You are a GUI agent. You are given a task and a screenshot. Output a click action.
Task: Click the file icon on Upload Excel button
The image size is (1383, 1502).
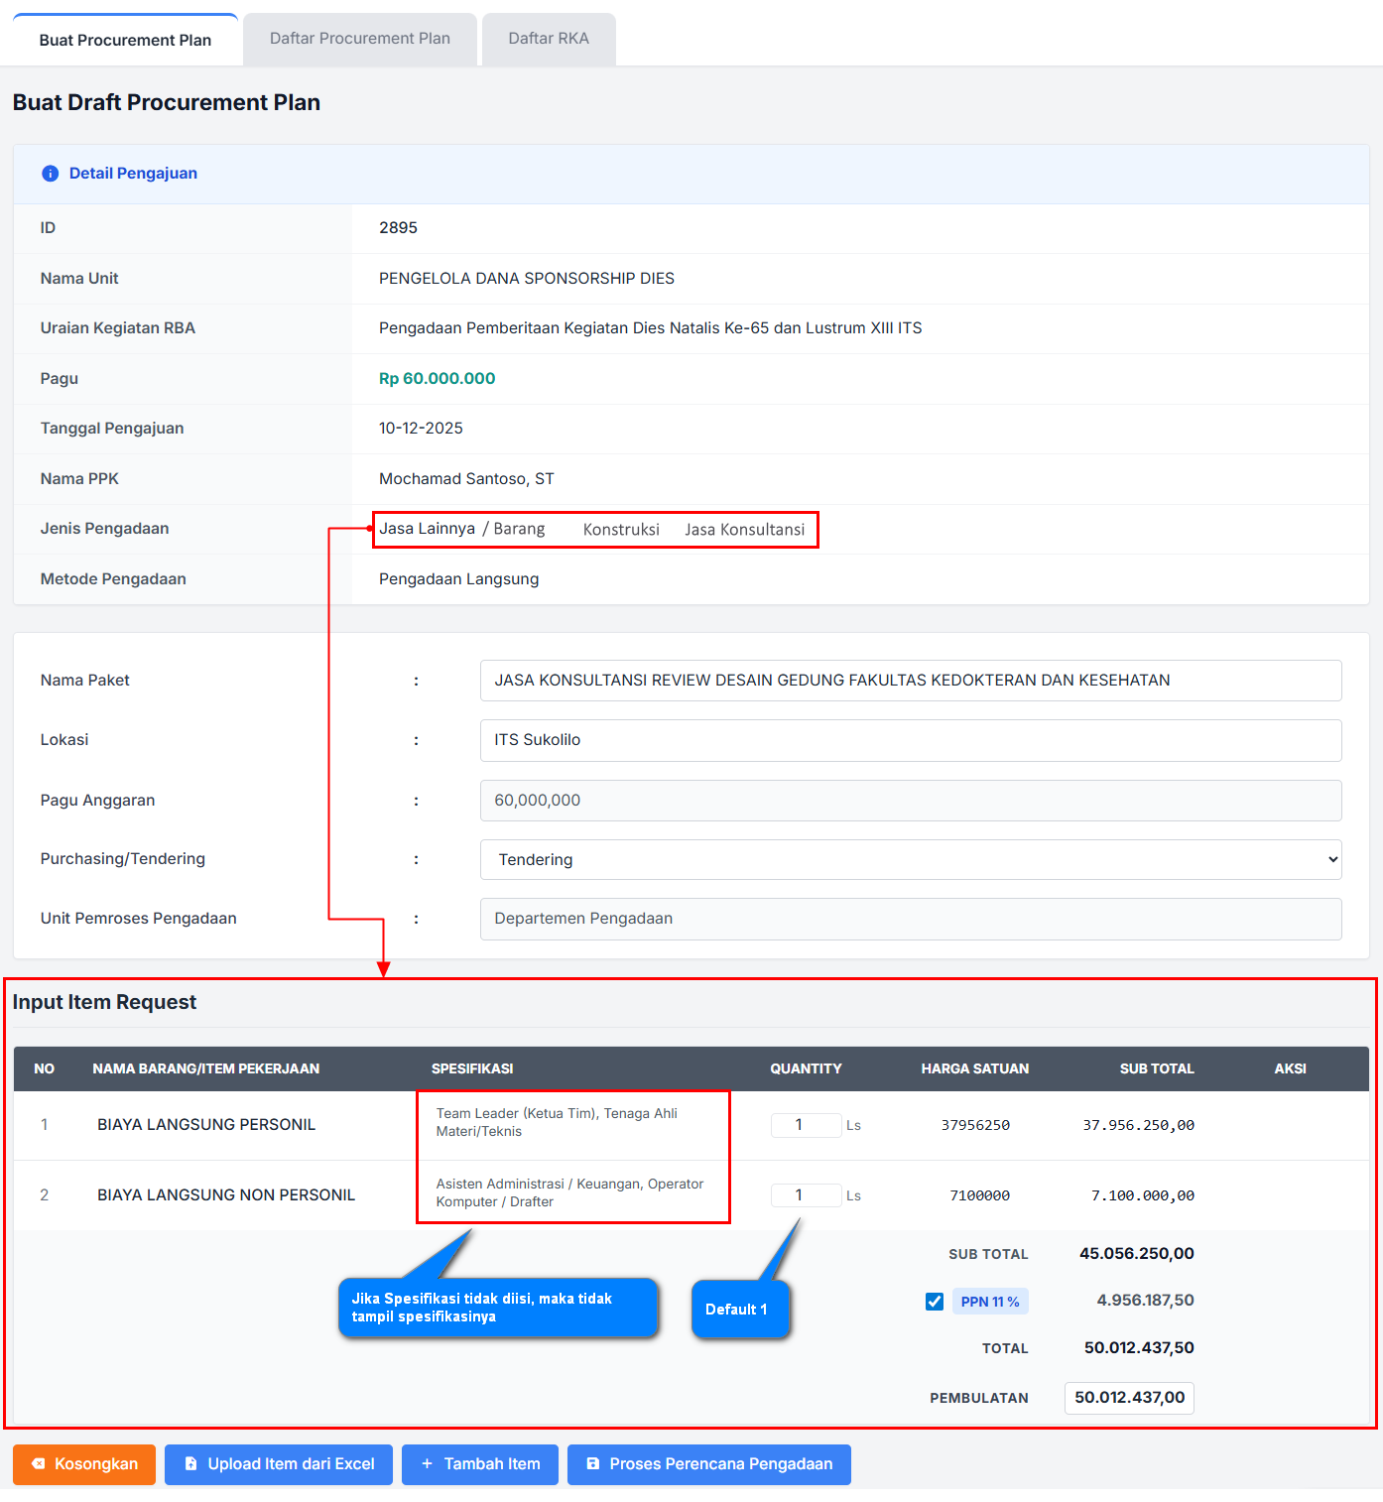191,1464
